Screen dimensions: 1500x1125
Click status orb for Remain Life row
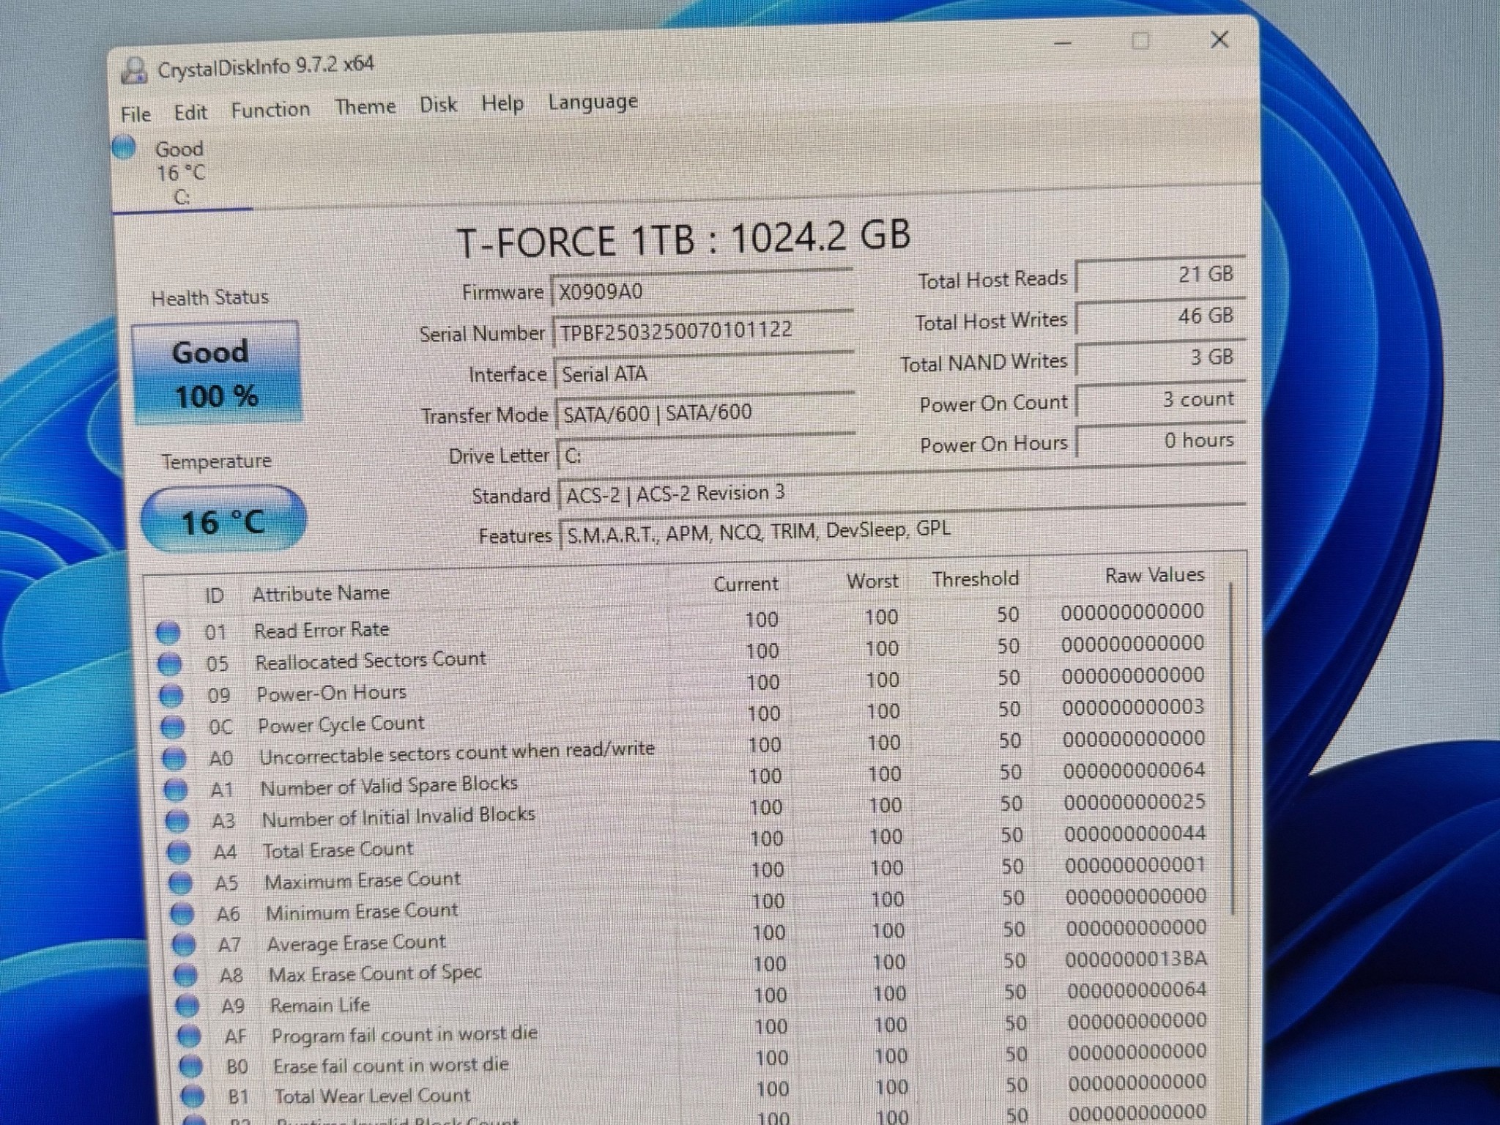tap(187, 1006)
